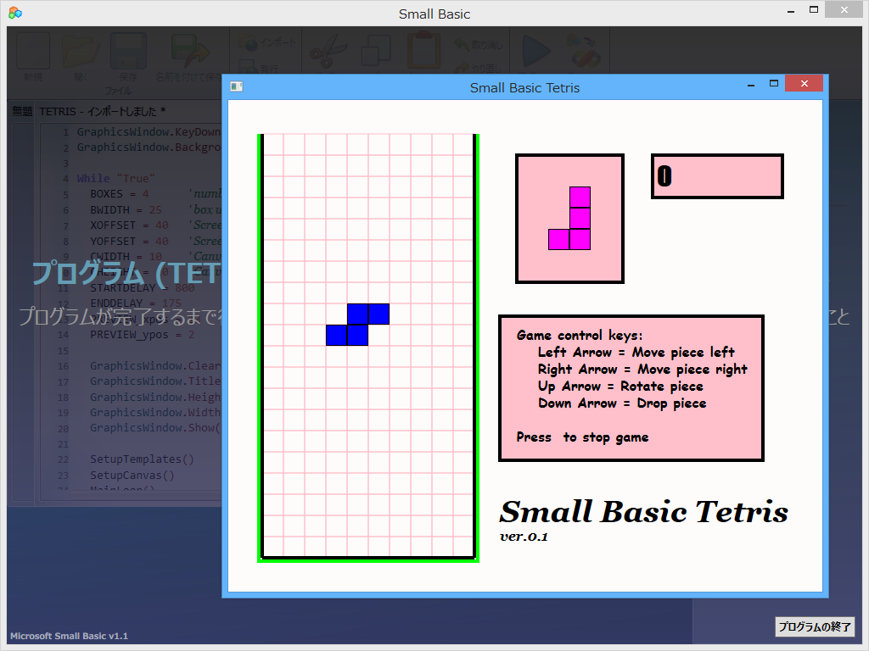Image resolution: width=869 pixels, height=651 pixels.
Task: Click code line "SetupCanvas()"
Action: click(x=132, y=475)
